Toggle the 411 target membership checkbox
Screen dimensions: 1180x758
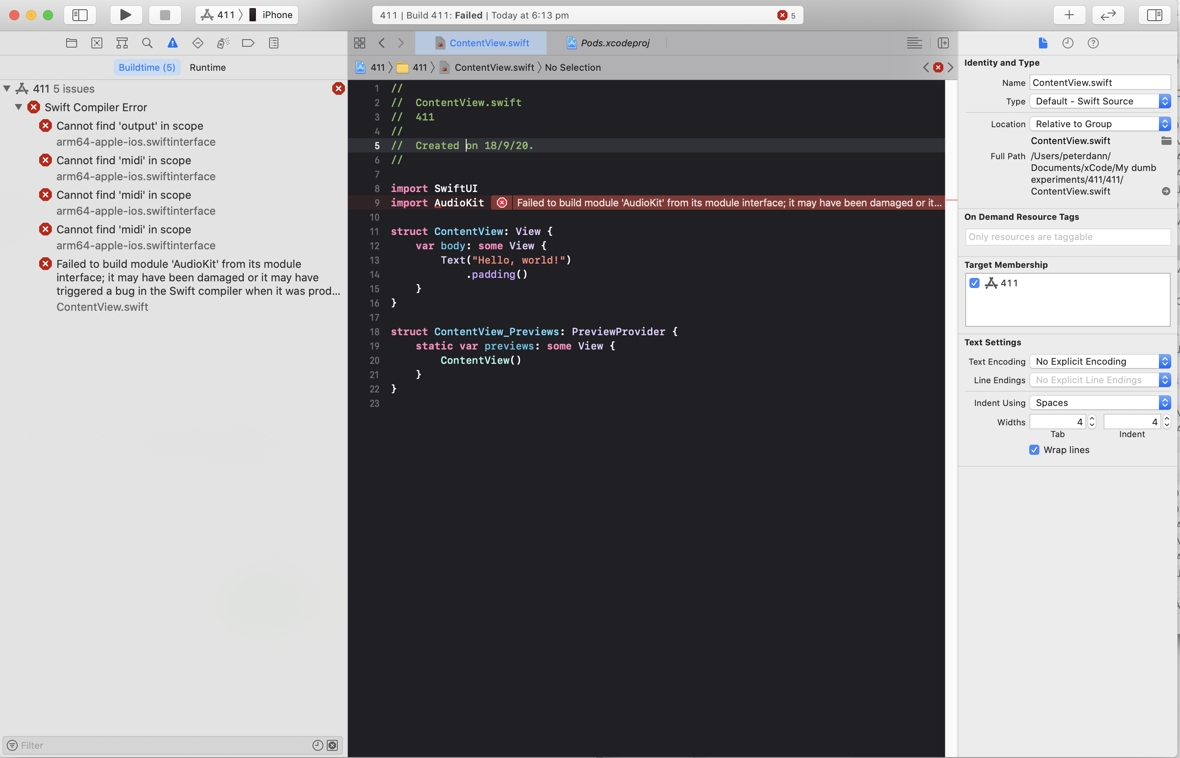pos(974,283)
